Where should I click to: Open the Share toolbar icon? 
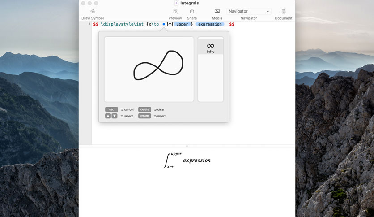tap(192, 11)
